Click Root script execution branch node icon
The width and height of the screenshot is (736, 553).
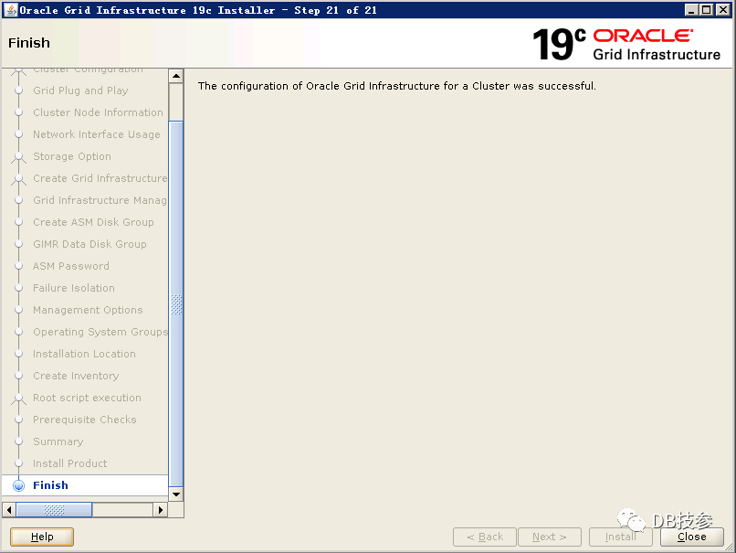click(19, 399)
